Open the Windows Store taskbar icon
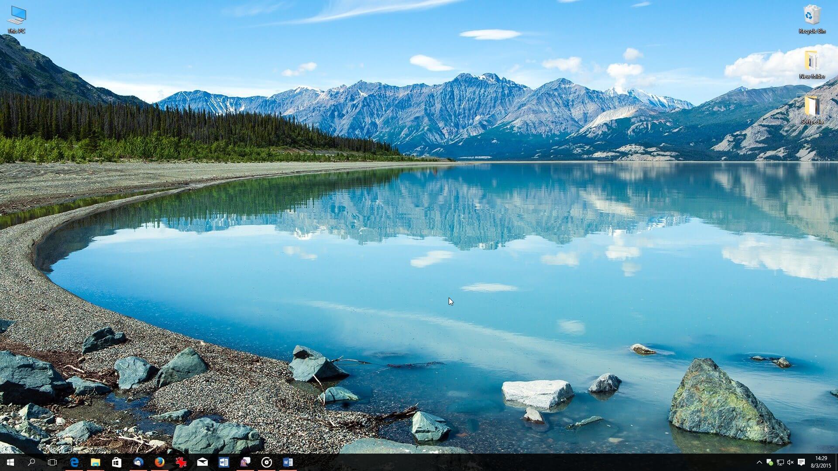The width and height of the screenshot is (838, 471). pyautogui.click(x=117, y=462)
